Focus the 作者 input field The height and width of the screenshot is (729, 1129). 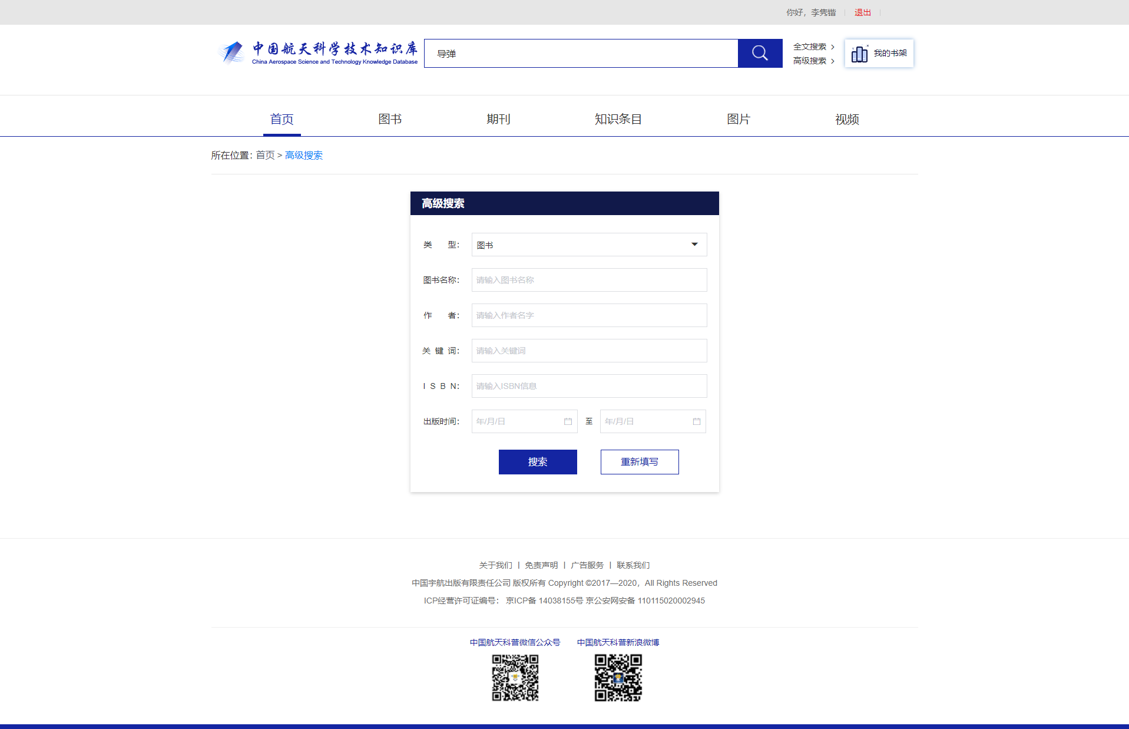point(589,315)
